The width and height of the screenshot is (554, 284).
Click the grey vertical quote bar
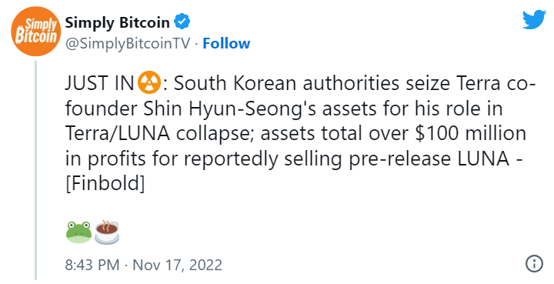[x=35, y=170]
